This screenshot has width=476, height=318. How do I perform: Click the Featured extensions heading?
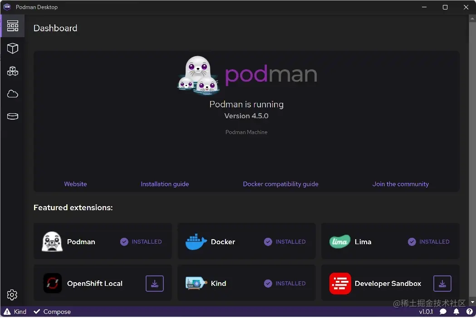point(73,207)
